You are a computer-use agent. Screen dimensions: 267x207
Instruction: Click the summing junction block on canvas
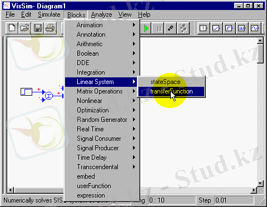(x=49, y=96)
